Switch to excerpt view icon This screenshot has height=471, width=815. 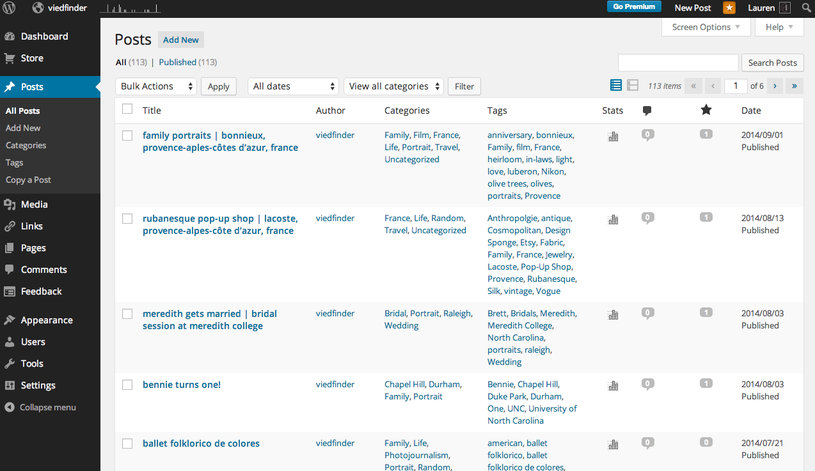pyautogui.click(x=633, y=86)
